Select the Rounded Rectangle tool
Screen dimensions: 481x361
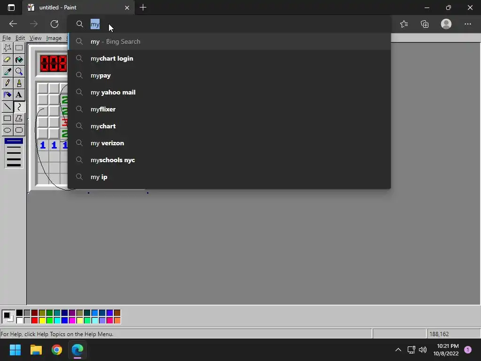pyautogui.click(x=19, y=130)
